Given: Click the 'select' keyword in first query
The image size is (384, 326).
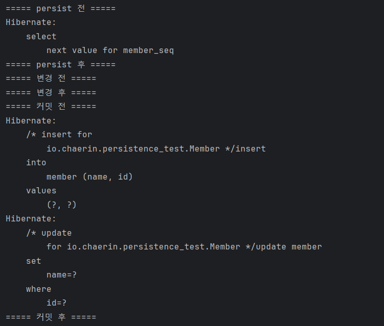Looking at the screenshot, I should point(41,36).
